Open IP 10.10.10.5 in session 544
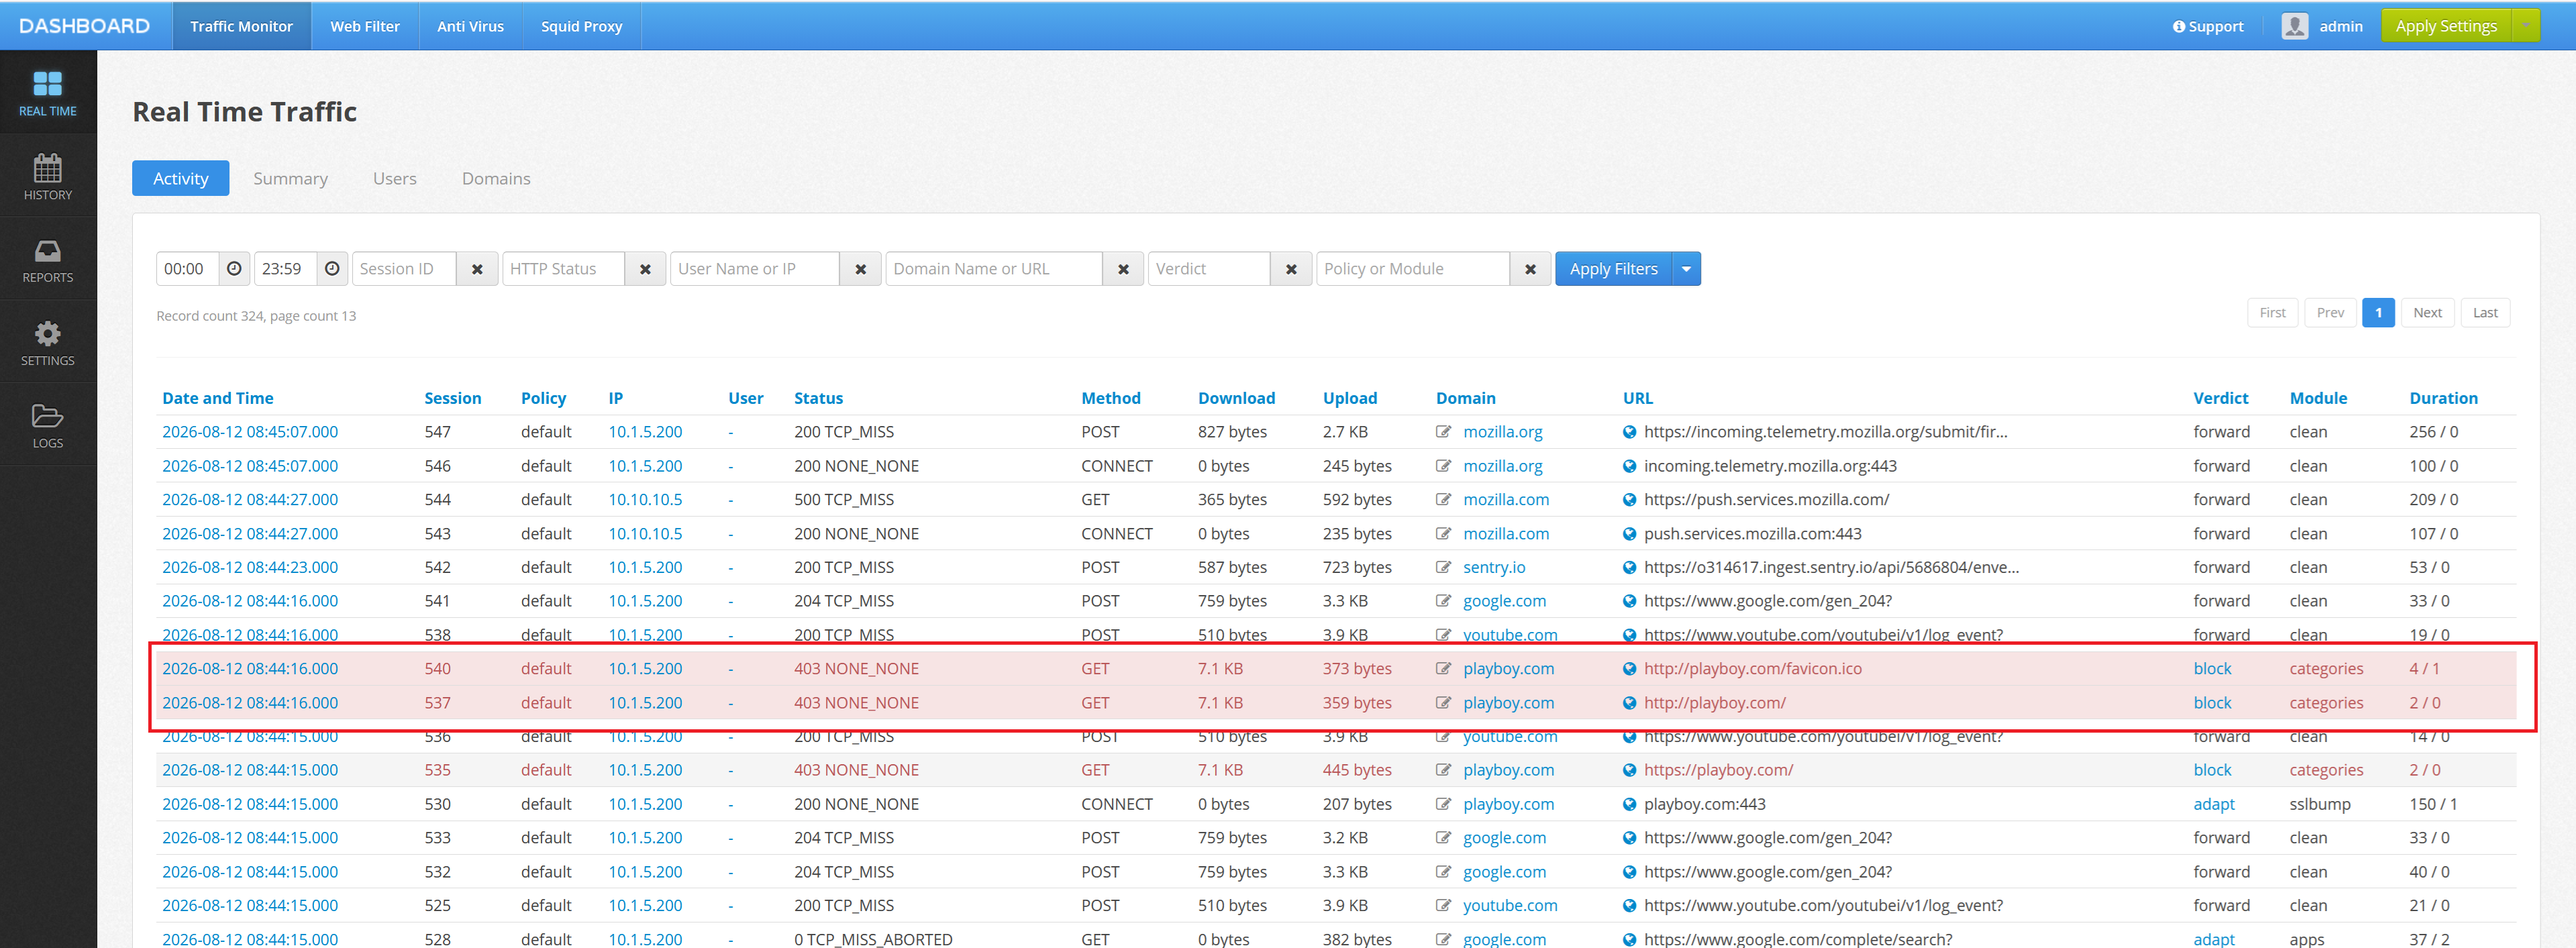The width and height of the screenshot is (2576, 948). click(x=645, y=500)
